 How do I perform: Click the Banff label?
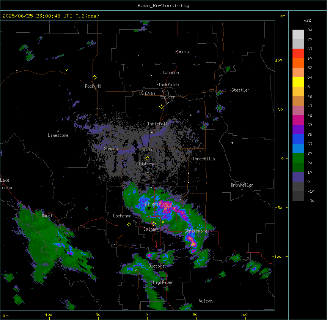(47, 215)
